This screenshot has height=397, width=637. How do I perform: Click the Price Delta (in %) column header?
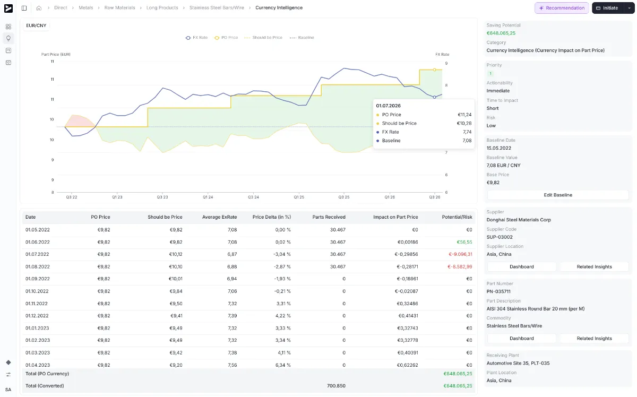pos(272,217)
